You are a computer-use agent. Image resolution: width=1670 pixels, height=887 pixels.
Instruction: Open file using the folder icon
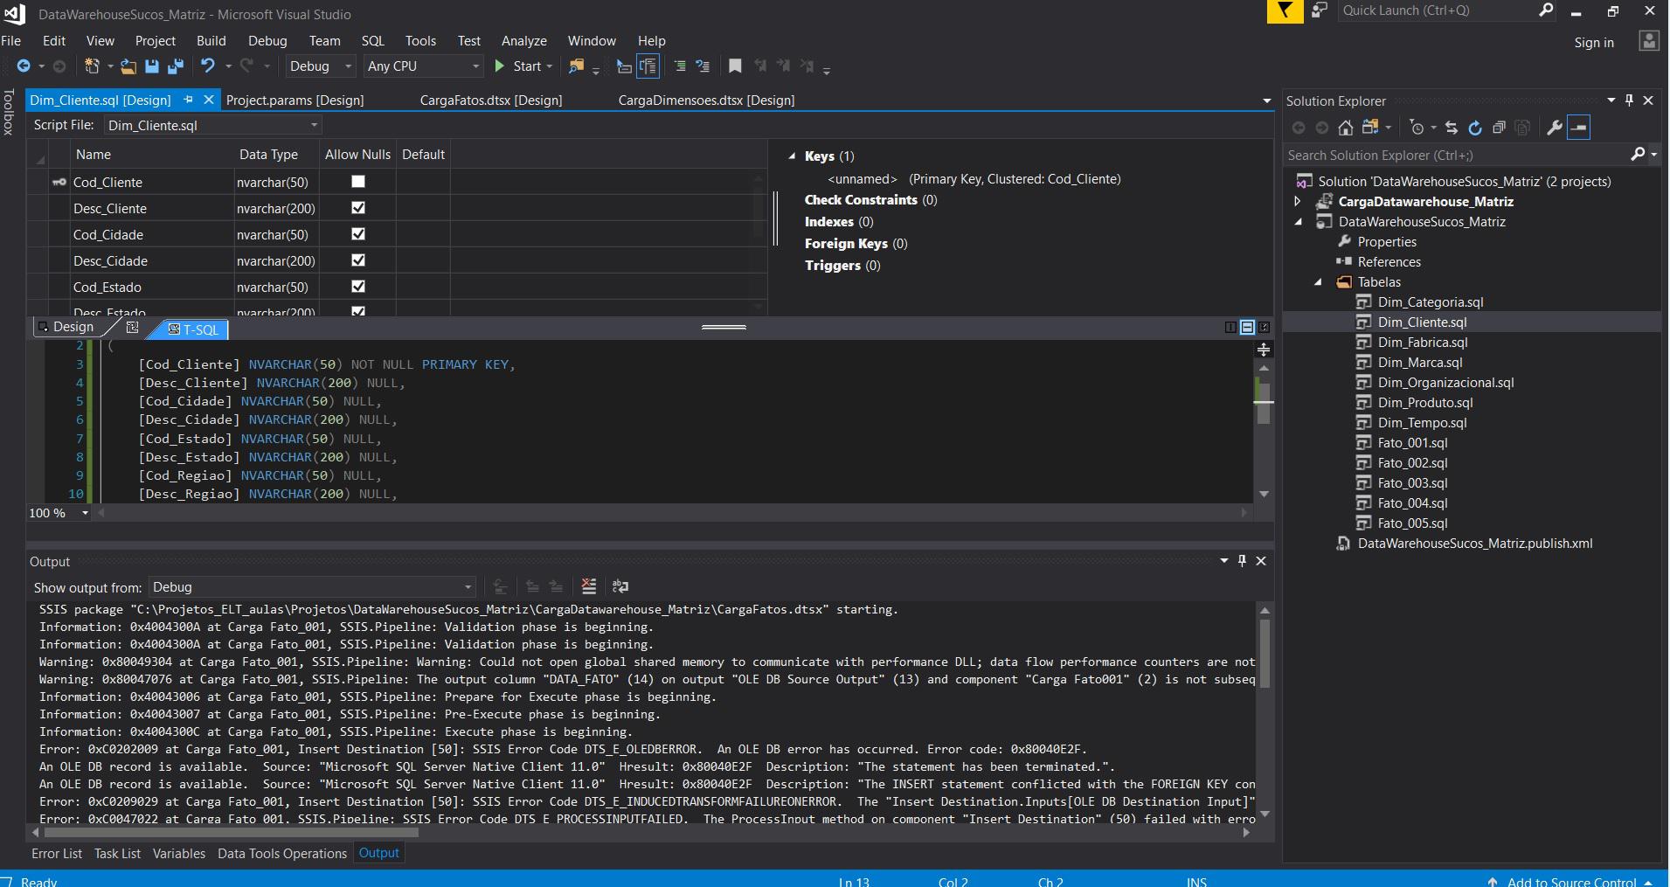(128, 66)
